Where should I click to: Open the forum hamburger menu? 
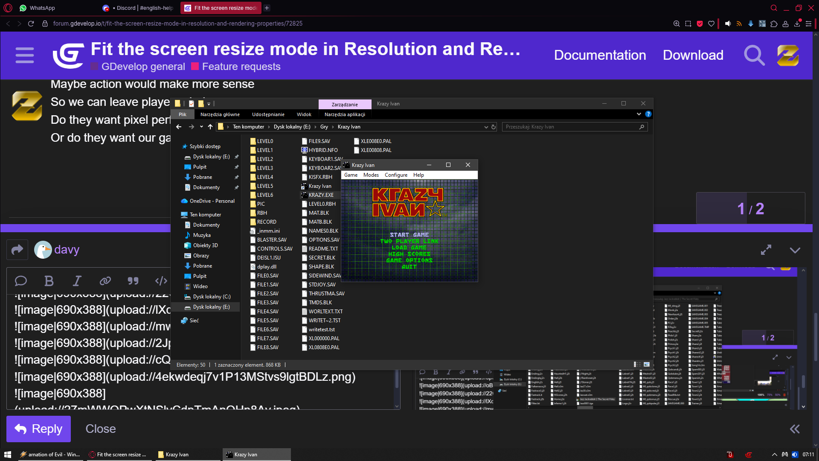coord(25,55)
